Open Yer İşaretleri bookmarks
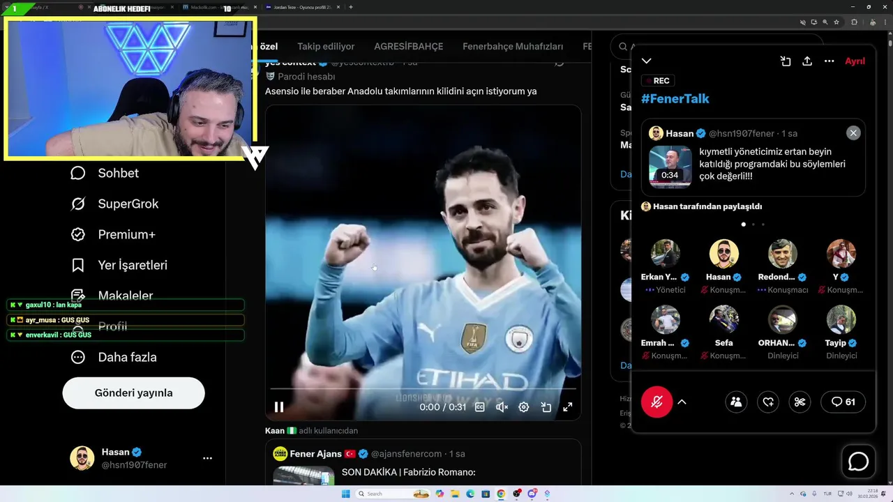Image resolution: width=893 pixels, height=502 pixels. tap(119, 265)
